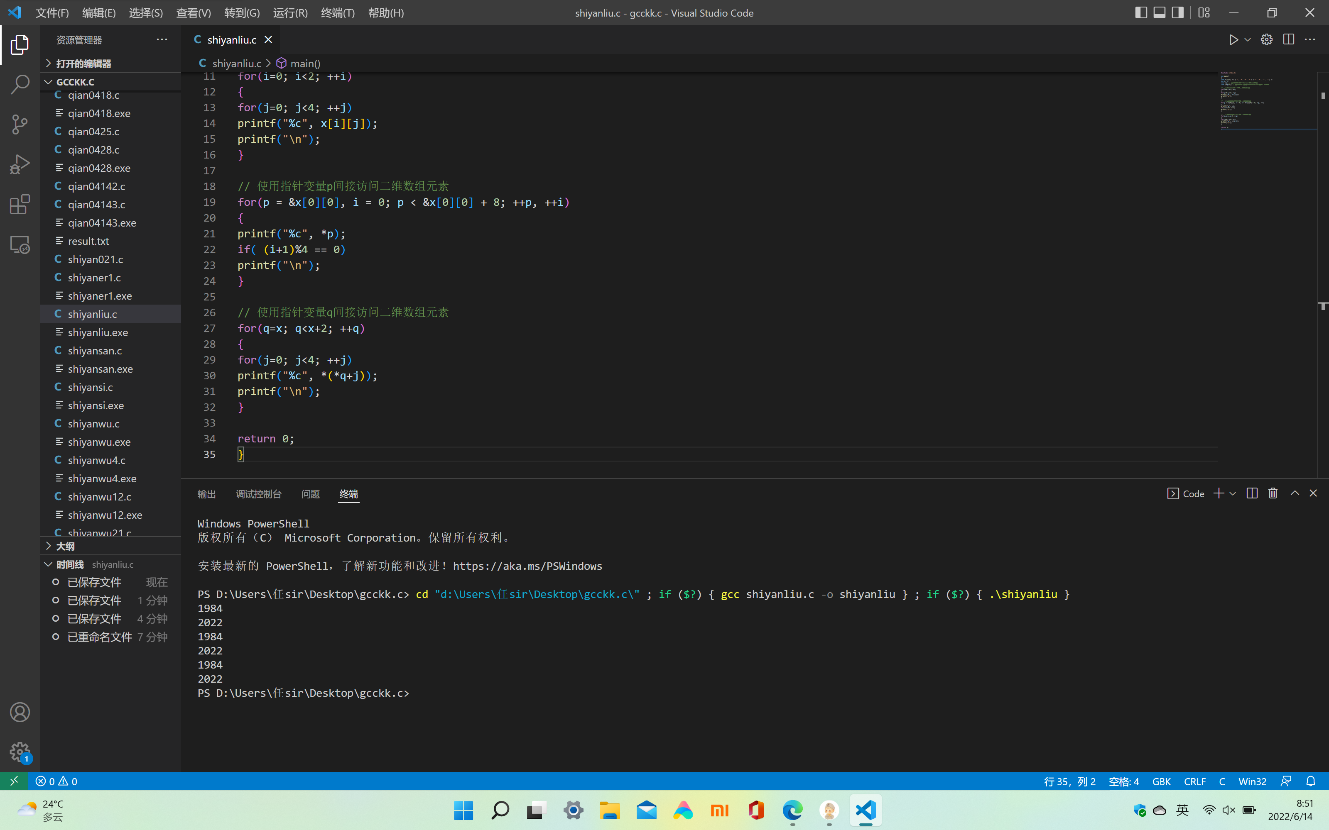Viewport: 1329px width, 830px height.
Task: Expand the 大纲 outline section
Action: coord(110,546)
